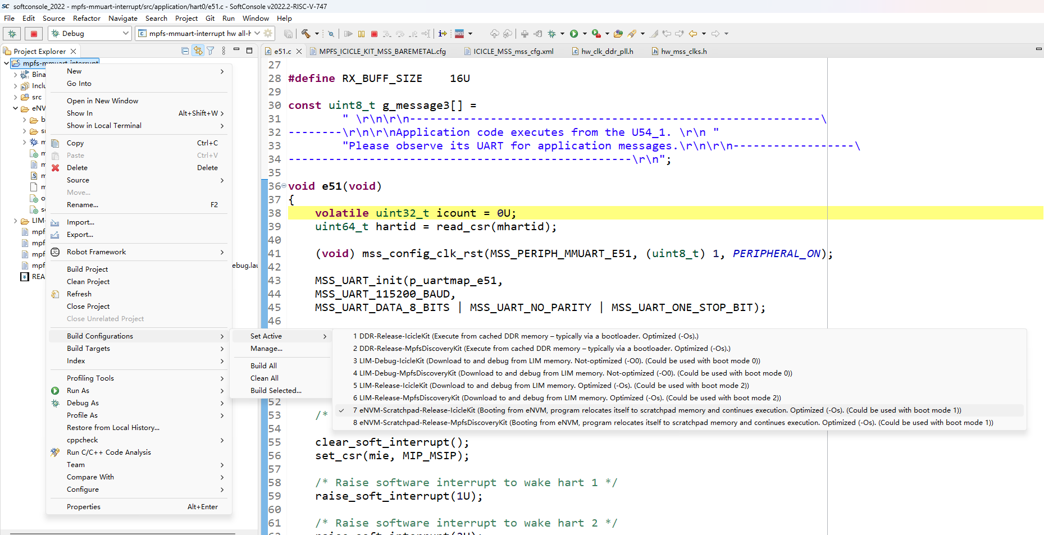Click the Debug bug icon in main toolbar
Image resolution: width=1044 pixels, height=535 pixels.
coord(552,34)
